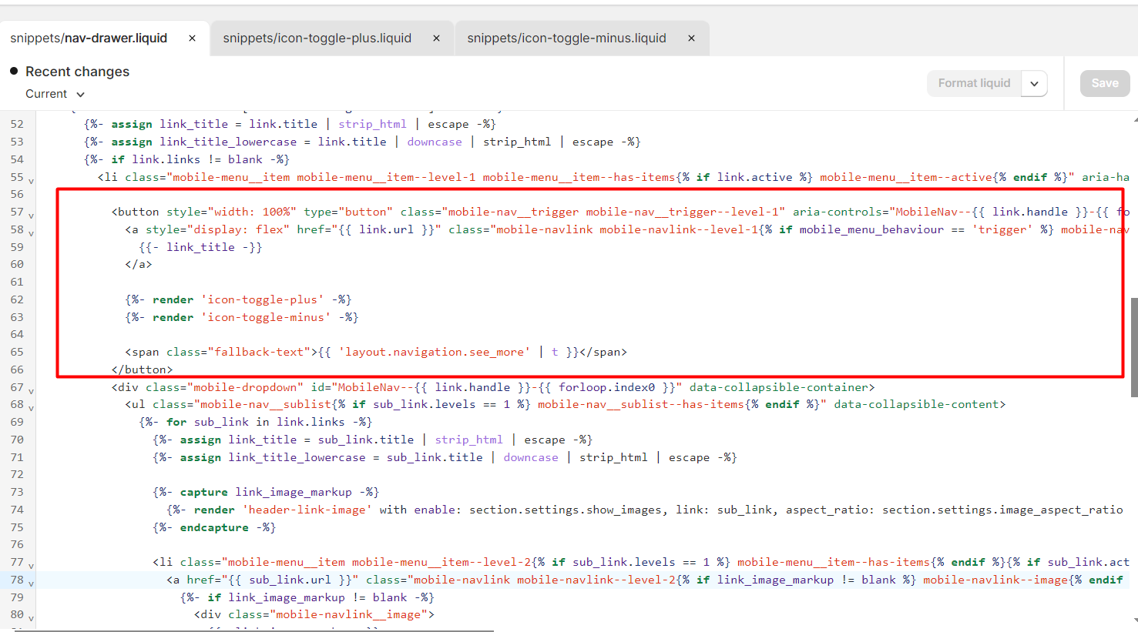Place cursor on 'icon-toggle-minus' render string
Screen dimensions: 1138x632
(266, 317)
